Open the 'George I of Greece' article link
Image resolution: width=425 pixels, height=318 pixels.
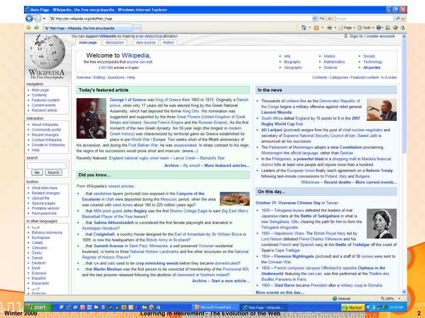coord(128,100)
